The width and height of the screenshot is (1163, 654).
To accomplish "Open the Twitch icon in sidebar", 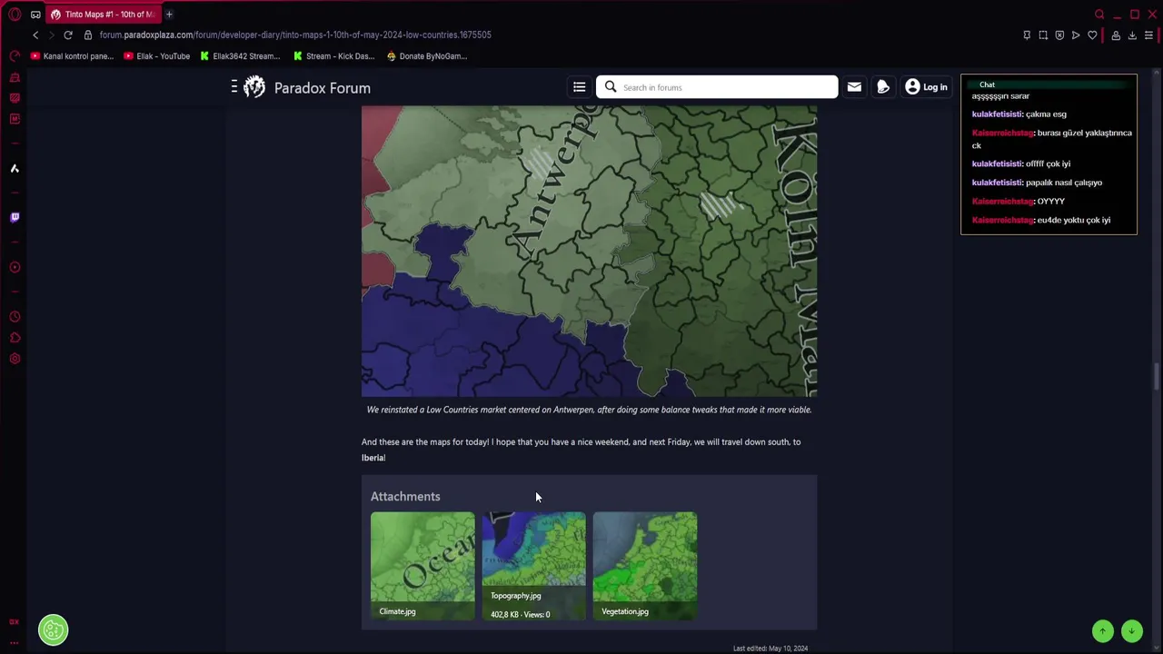I will coord(15,217).
